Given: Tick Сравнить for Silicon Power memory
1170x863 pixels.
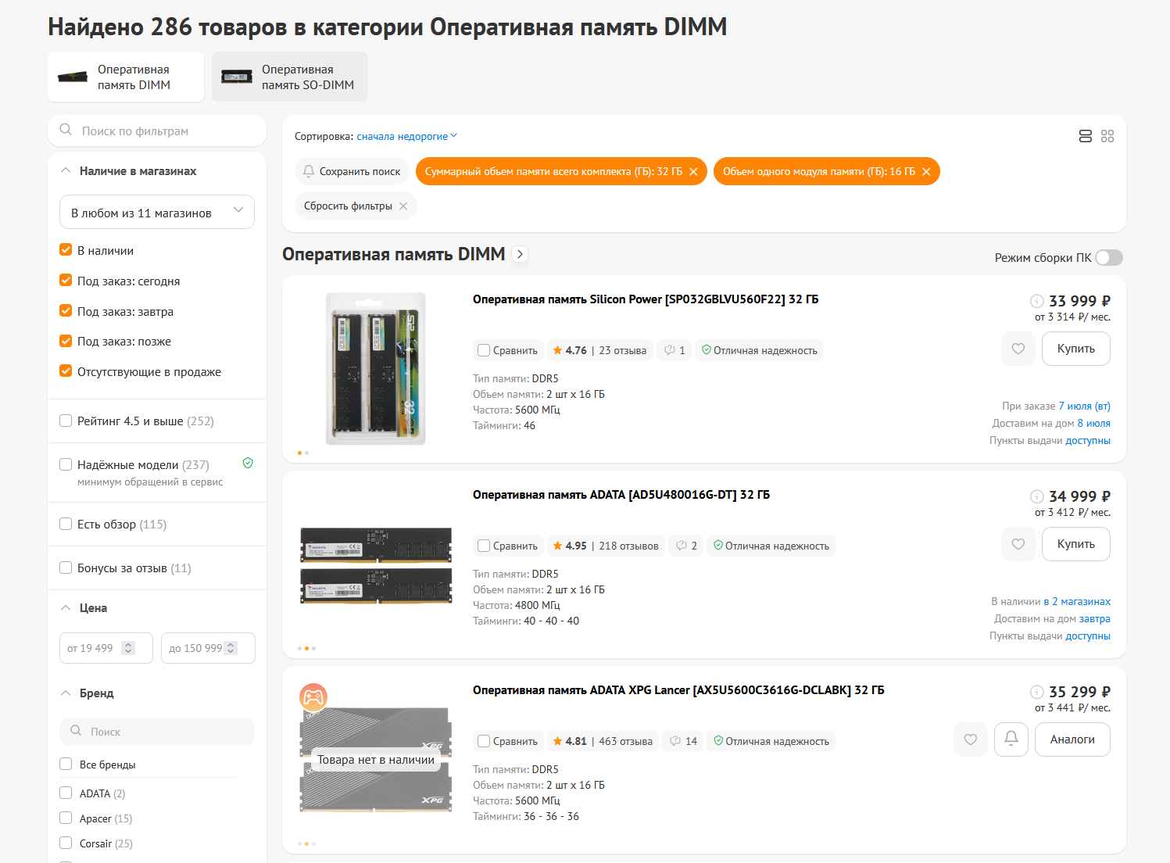Looking at the screenshot, I should point(484,350).
